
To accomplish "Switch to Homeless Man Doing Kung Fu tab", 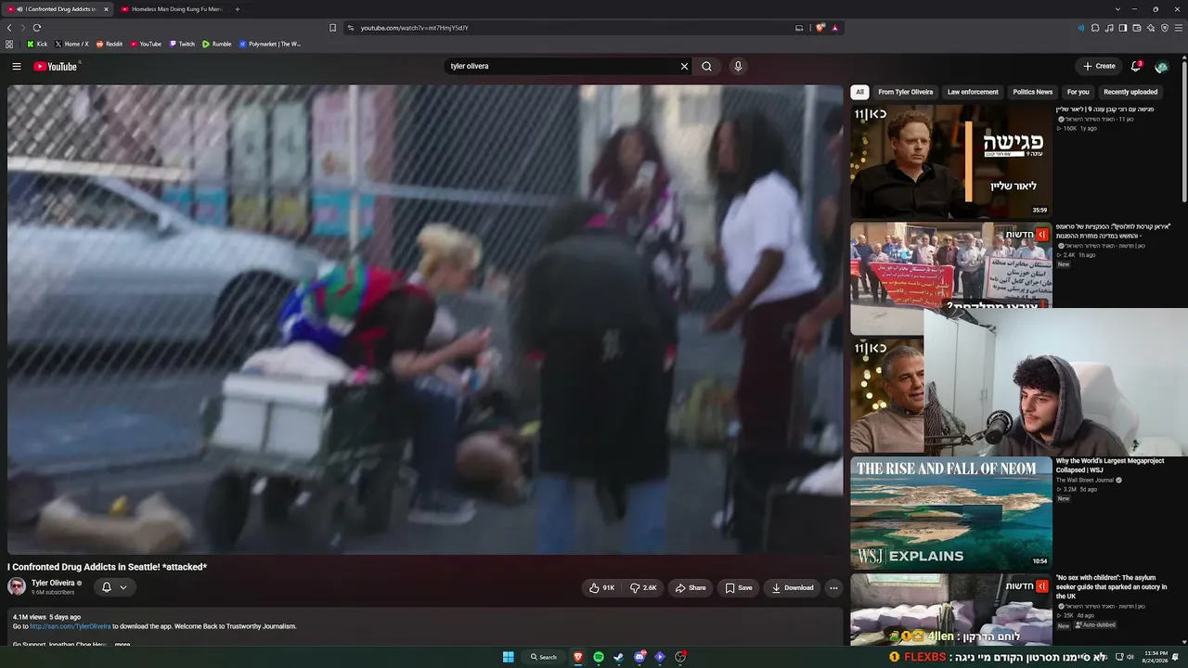I will [172, 9].
